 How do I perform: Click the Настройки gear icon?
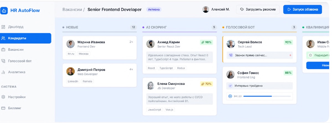(3, 97)
